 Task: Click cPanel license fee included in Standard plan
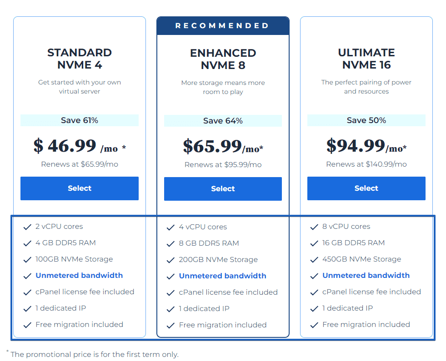tap(85, 292)
